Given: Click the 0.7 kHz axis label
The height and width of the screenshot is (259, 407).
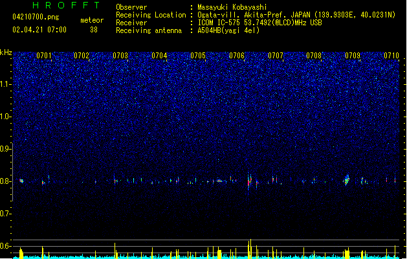Looking at the screenshot, I should [x=6, y=214].
